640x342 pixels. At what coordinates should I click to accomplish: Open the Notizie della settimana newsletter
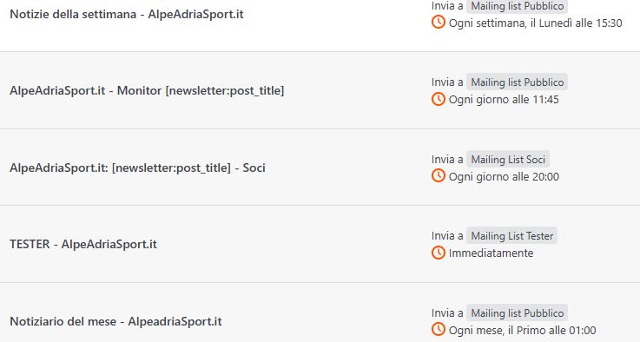coord(127,14)
